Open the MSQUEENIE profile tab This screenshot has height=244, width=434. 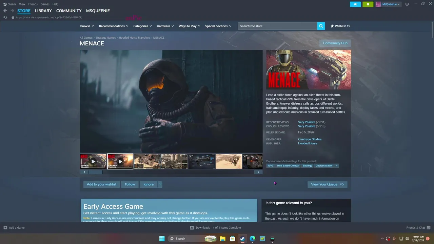(98, 11)
